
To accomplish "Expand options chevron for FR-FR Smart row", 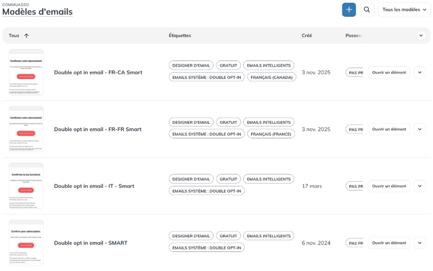I will click(x=419, y=129).
